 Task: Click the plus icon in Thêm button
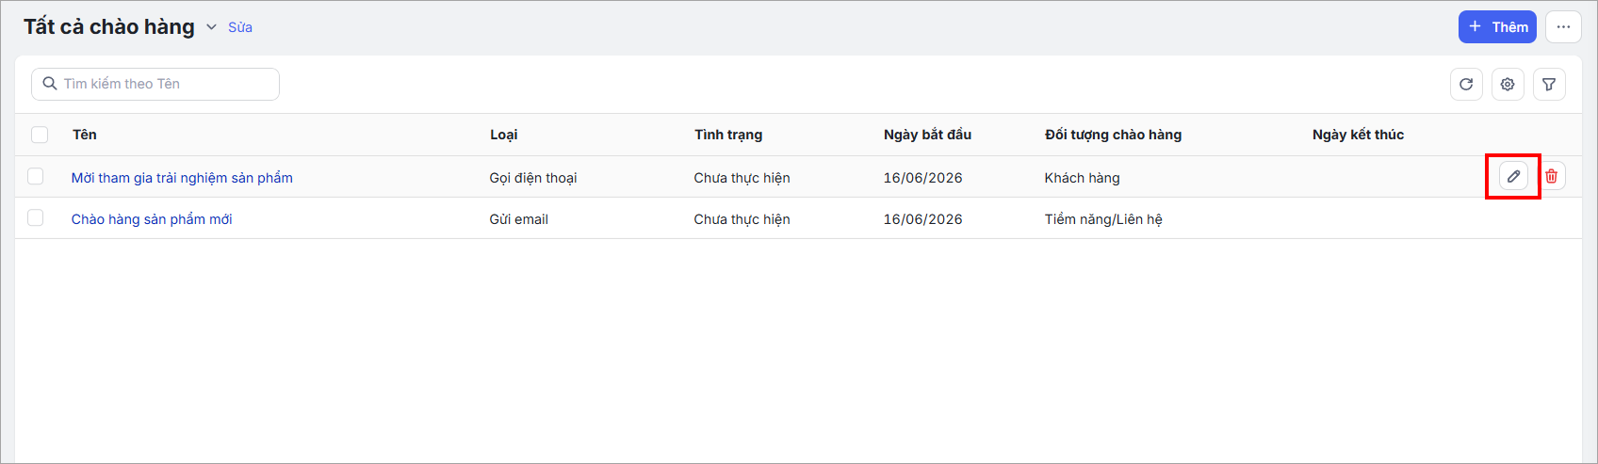pyautogui.click(x=1476, y=27)
